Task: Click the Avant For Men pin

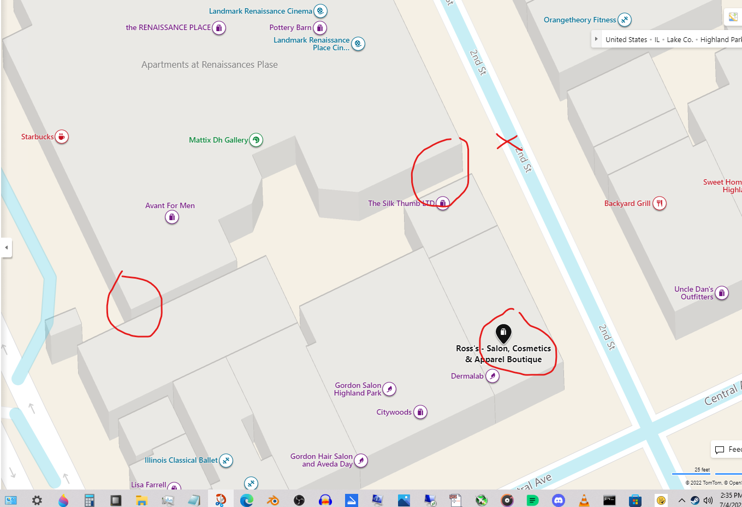Action: [172, 217]
